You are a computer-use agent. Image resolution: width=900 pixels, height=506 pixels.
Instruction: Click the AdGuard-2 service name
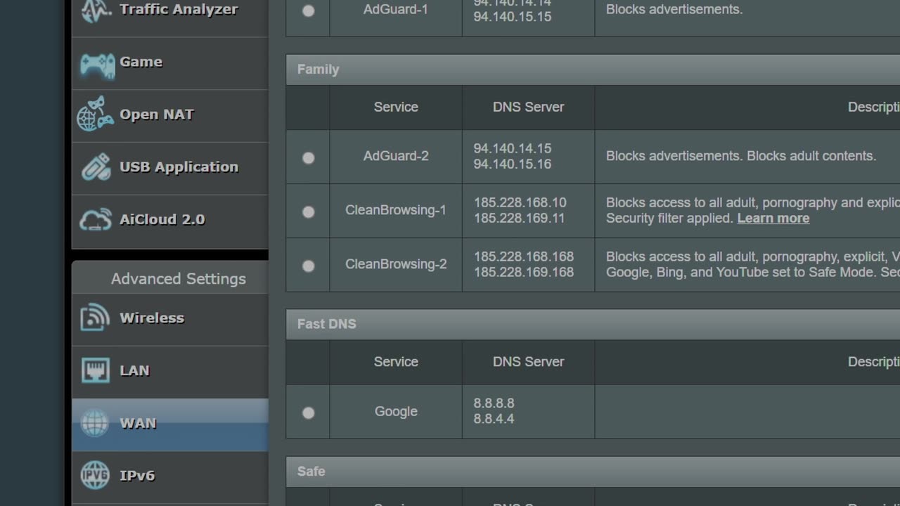[396, 156]
